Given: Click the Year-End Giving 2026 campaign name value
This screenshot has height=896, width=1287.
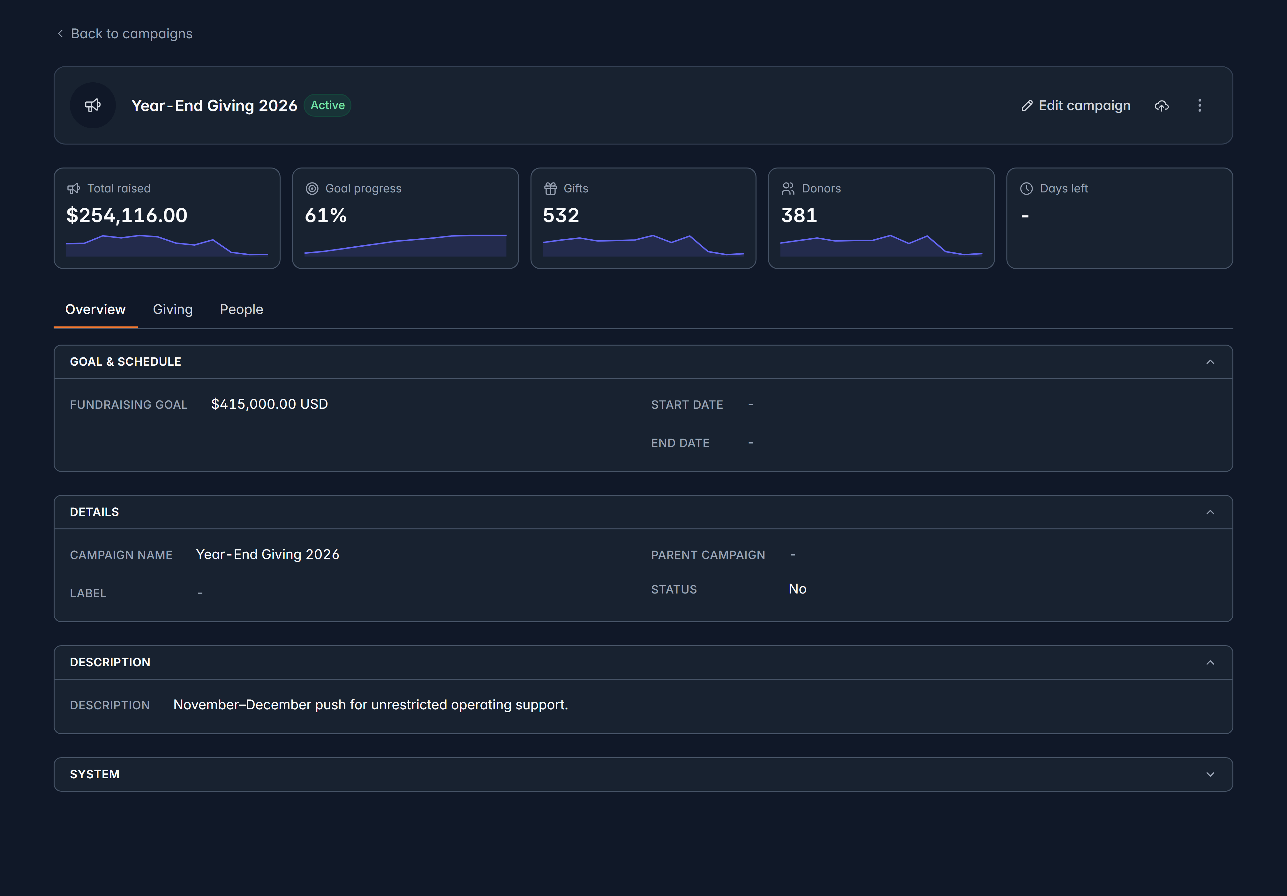Looking at the screenshot, I should [x=267, y=554].
